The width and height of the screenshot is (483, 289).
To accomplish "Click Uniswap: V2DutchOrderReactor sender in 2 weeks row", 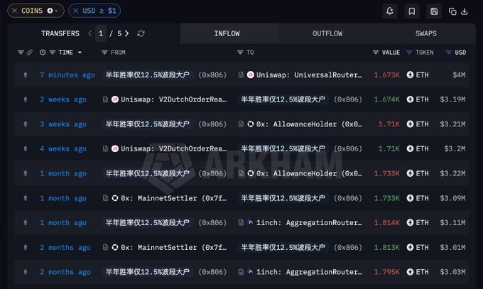I will point(173,99).
